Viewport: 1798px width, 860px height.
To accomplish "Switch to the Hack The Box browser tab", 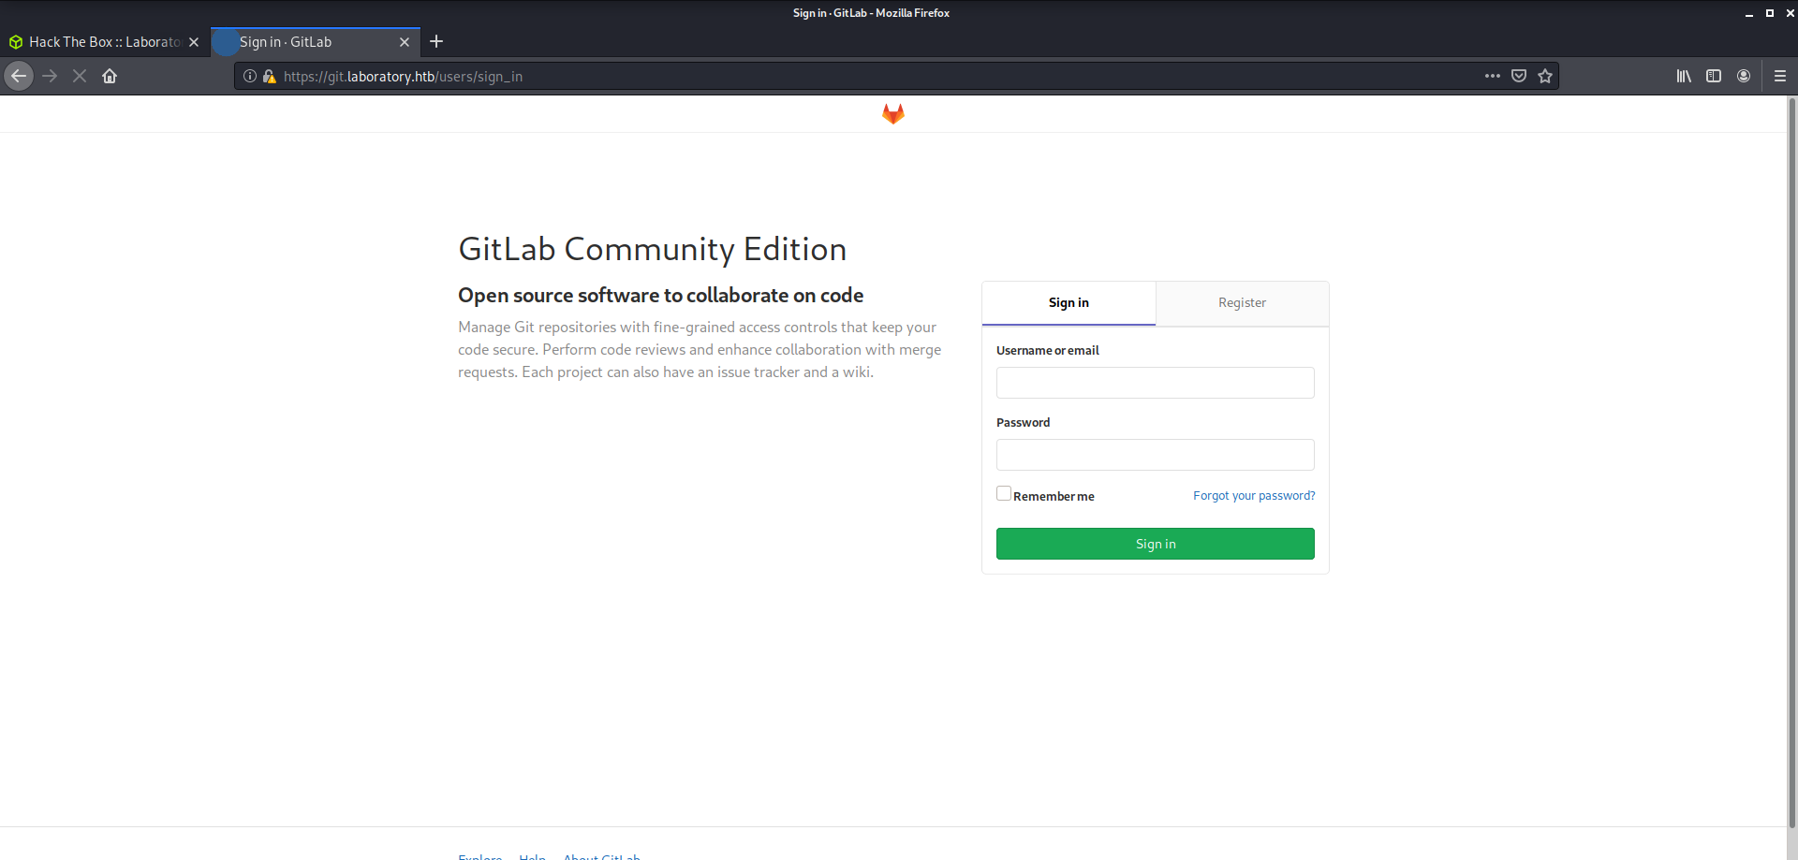I will [x=103, y=42].
